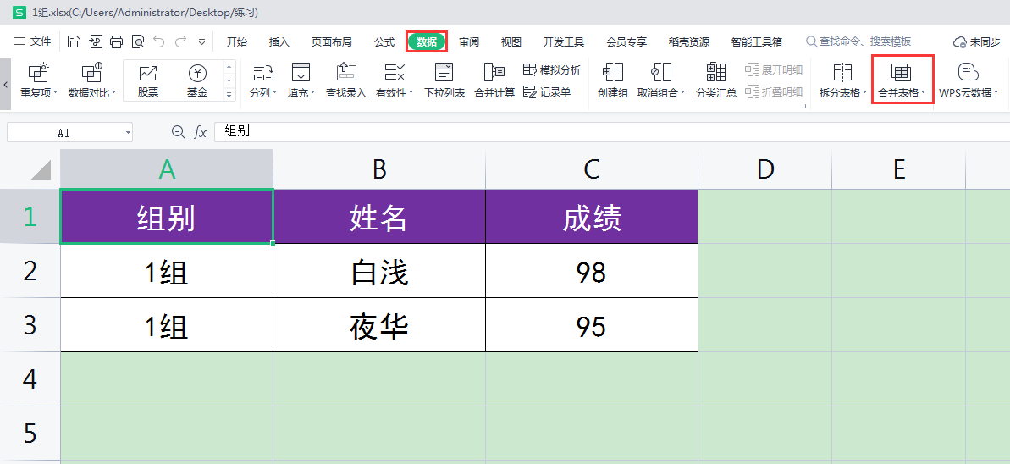Image resolution: width=1010 pixels, height=464 pixels.
Task: Select the 数据 Data tab
Action: coord(427,41)
